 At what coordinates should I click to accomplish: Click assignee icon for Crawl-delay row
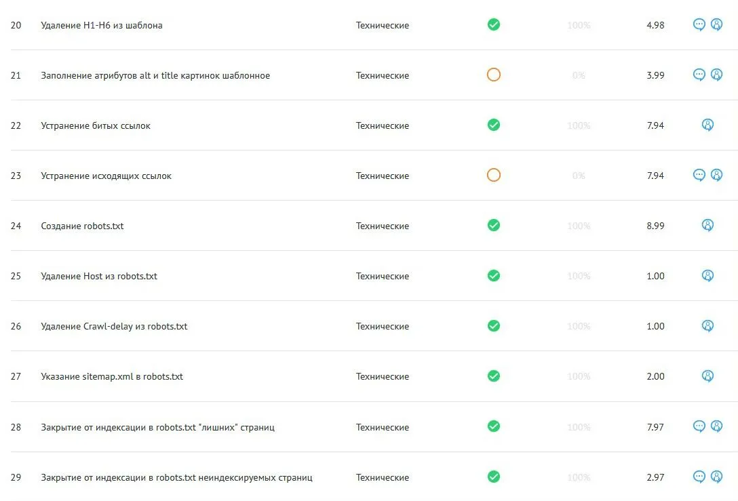[x=707, y=325]
